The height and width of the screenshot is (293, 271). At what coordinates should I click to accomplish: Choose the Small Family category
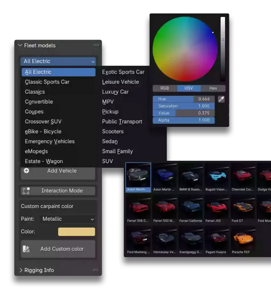117,151
